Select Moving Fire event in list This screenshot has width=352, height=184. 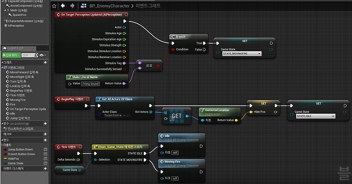18,100
